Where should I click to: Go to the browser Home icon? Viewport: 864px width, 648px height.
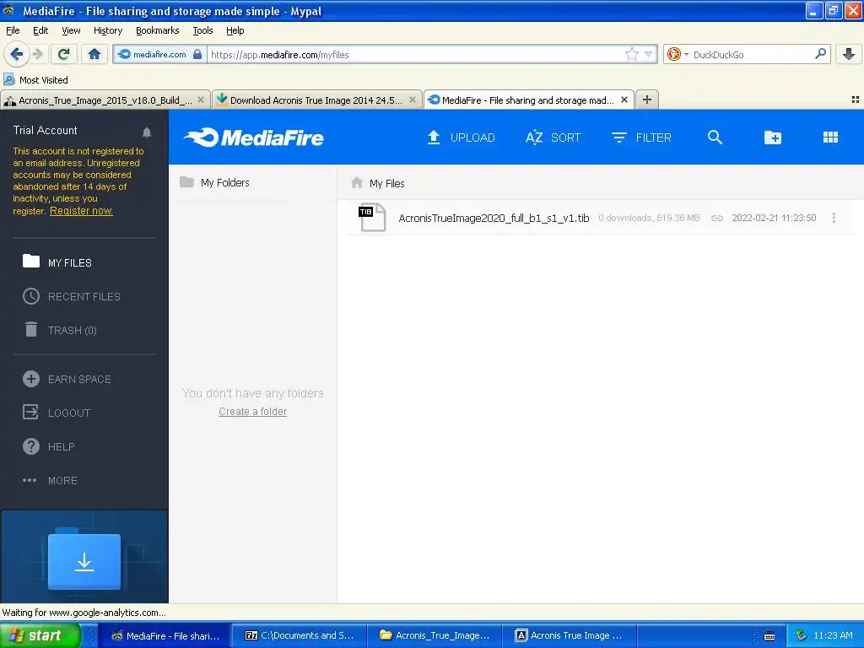[x=94, y=54]
